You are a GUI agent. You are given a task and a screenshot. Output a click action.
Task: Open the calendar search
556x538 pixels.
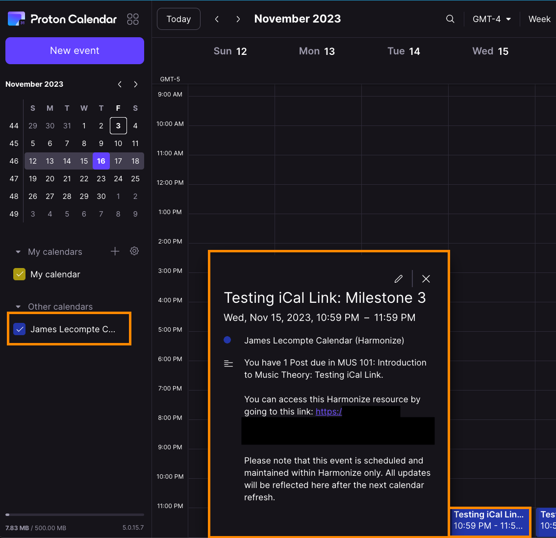(450, 19)
